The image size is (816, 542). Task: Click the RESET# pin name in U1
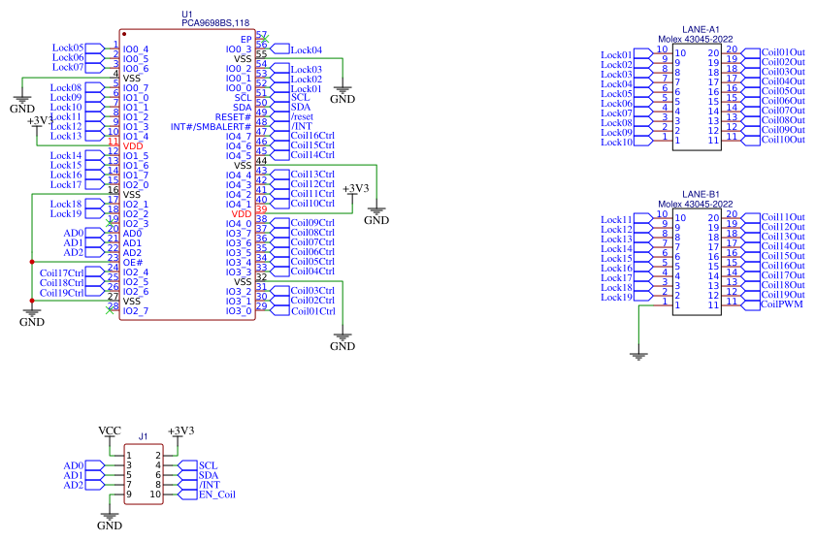[x=233, y=117]
